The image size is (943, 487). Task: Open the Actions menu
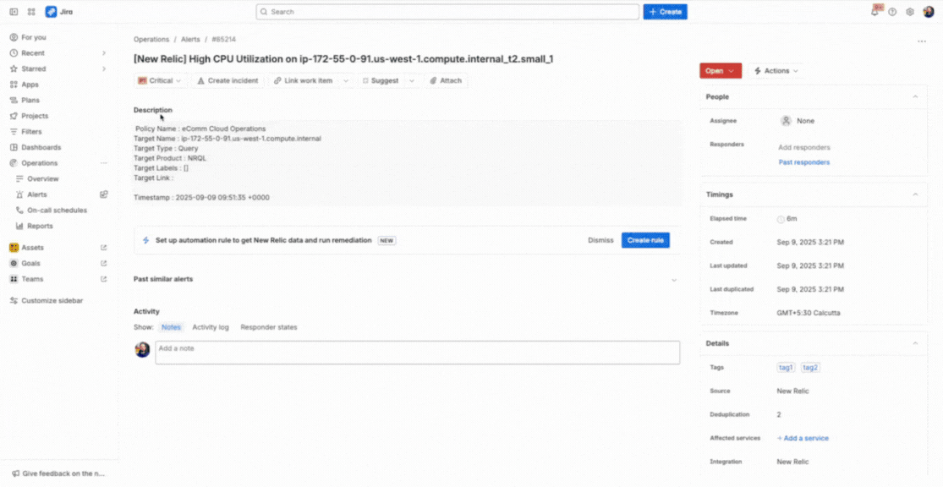775,70
